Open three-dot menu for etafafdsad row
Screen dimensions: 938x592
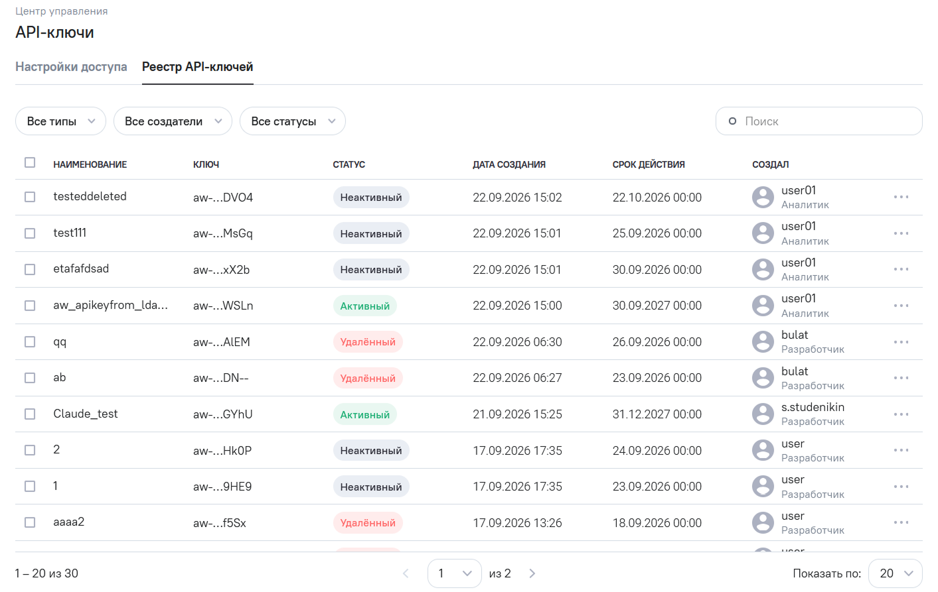pos(901,269)
